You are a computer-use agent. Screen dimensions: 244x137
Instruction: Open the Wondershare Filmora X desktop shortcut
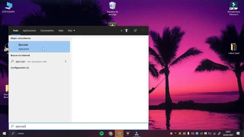point(234,8)
